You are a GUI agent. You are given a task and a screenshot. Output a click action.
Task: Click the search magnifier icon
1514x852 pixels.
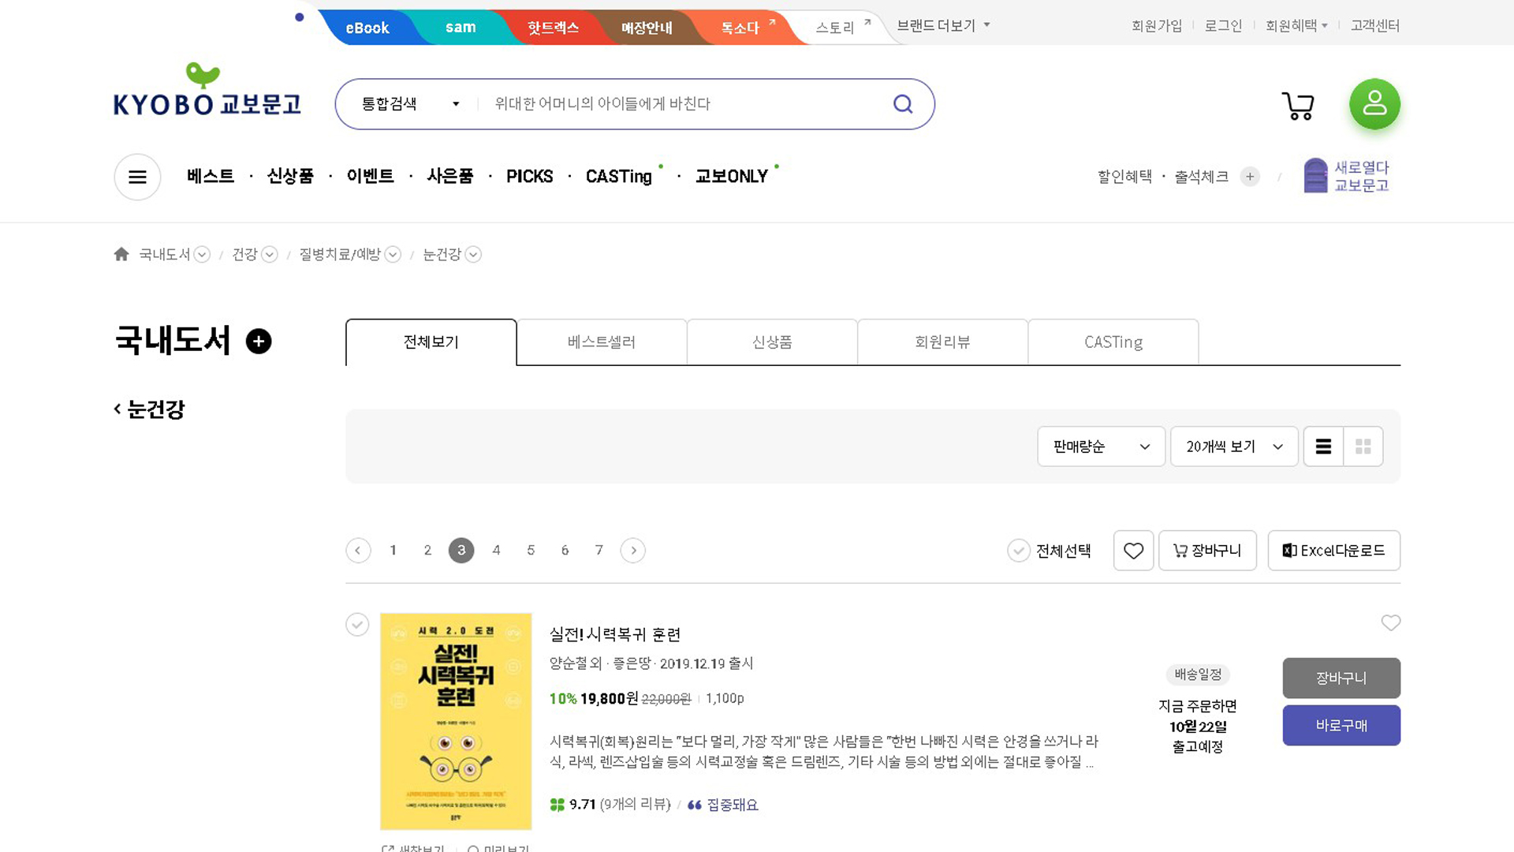click(903, 104)
